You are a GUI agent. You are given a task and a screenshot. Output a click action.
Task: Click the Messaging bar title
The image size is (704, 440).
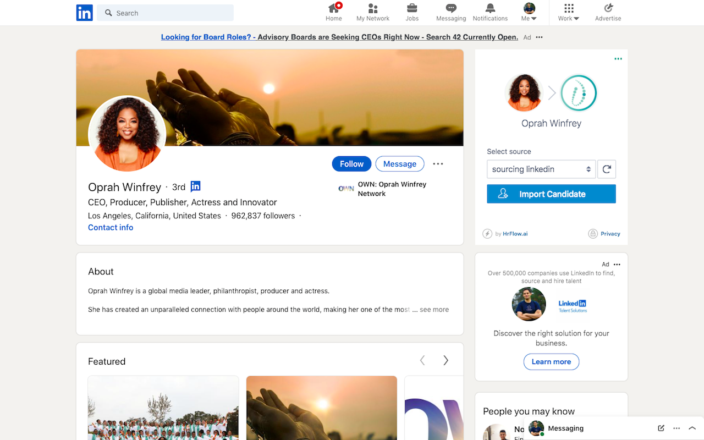point(565,428)
